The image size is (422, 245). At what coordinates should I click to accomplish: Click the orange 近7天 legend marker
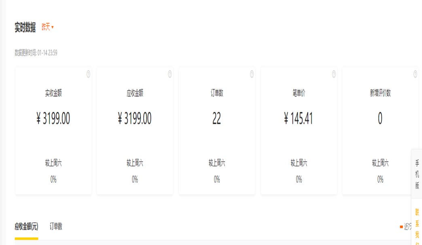[x=401, y=227]
